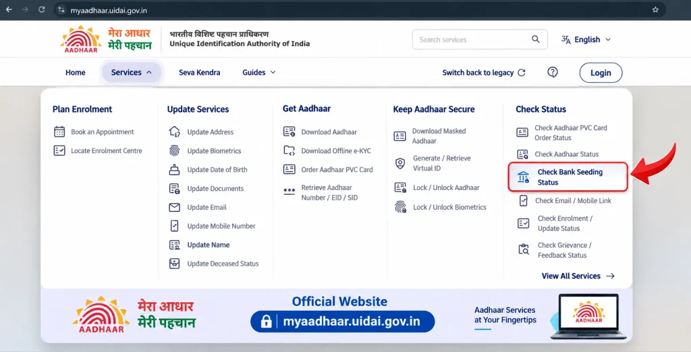691x352 pixels.
Task: Switch back to legacy site
Action: 484,73
